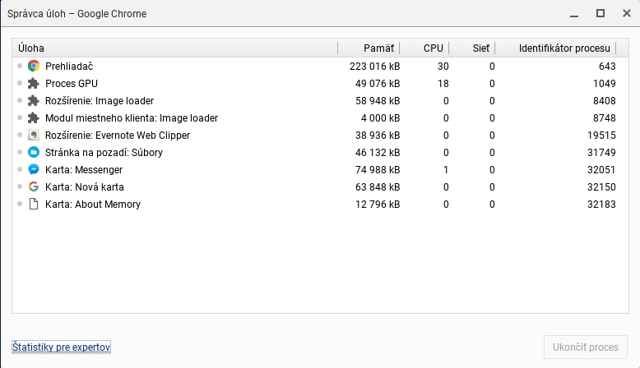
Task: Click the Súbory folder icon
Action: click(34, 153)
